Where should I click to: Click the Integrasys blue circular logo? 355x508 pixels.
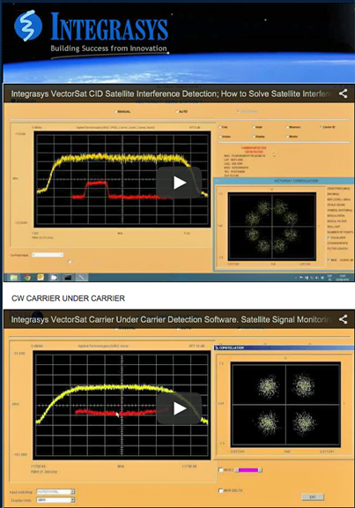click(28, 26)
